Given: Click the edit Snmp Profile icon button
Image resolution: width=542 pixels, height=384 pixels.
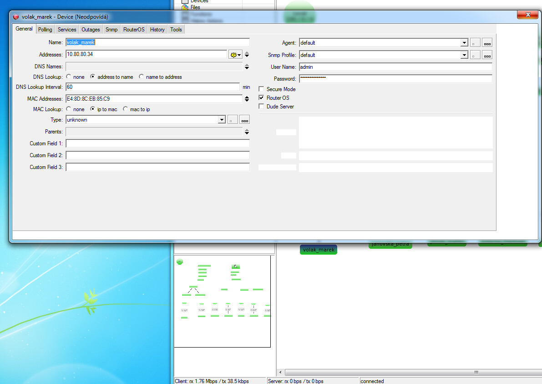Looking at the screenshot, I should [x=475, y=55].
